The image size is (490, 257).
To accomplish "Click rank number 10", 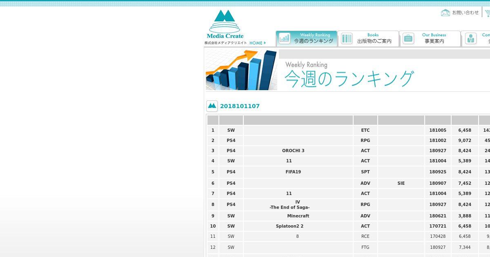I will click(x=213, y=226).
